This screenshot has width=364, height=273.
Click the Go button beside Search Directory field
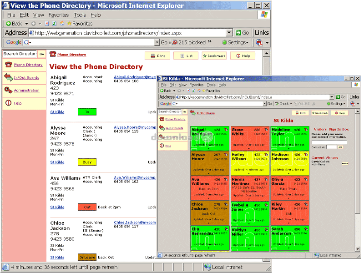click(41, 54)
